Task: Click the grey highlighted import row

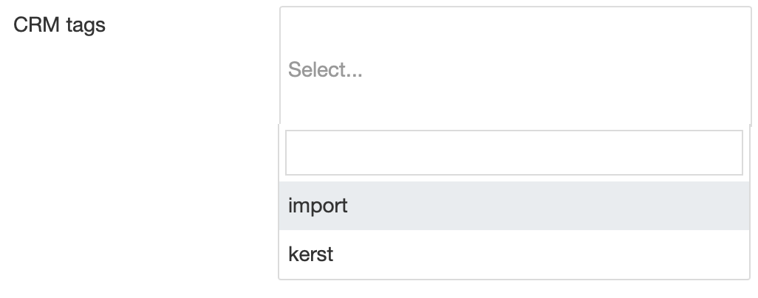Action: (514, 206)
